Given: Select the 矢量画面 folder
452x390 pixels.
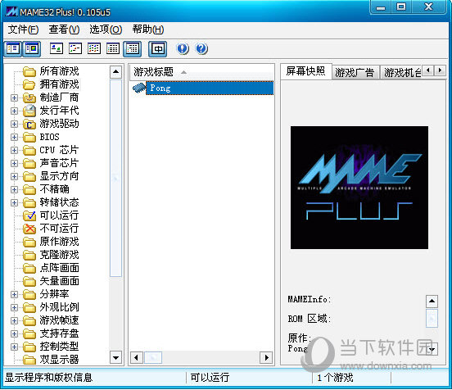Looking at the screenshot, I should 59,281.
